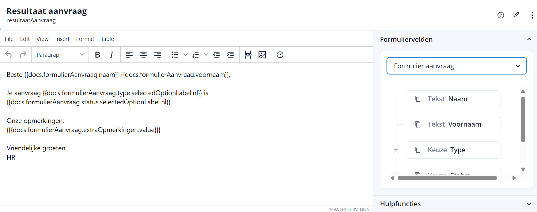Screen dimensions: 537x212
Task: Open the Insert menu
Action: click(x=62, y=39)
